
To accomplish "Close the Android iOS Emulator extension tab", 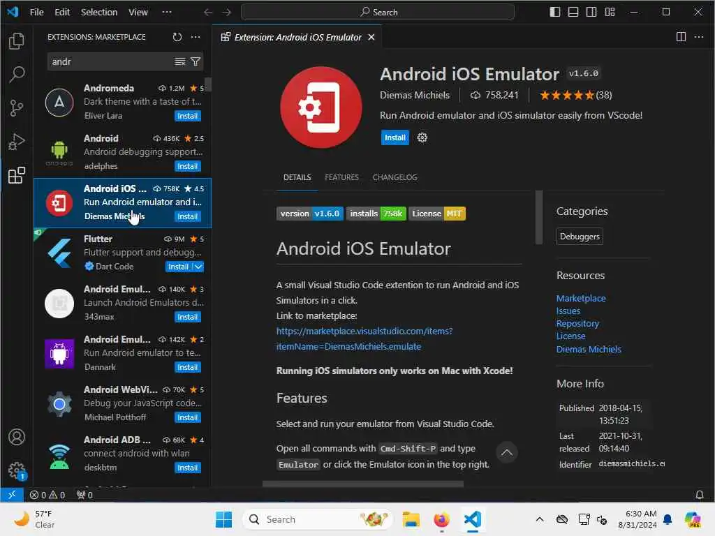I will tap(371, 37).
